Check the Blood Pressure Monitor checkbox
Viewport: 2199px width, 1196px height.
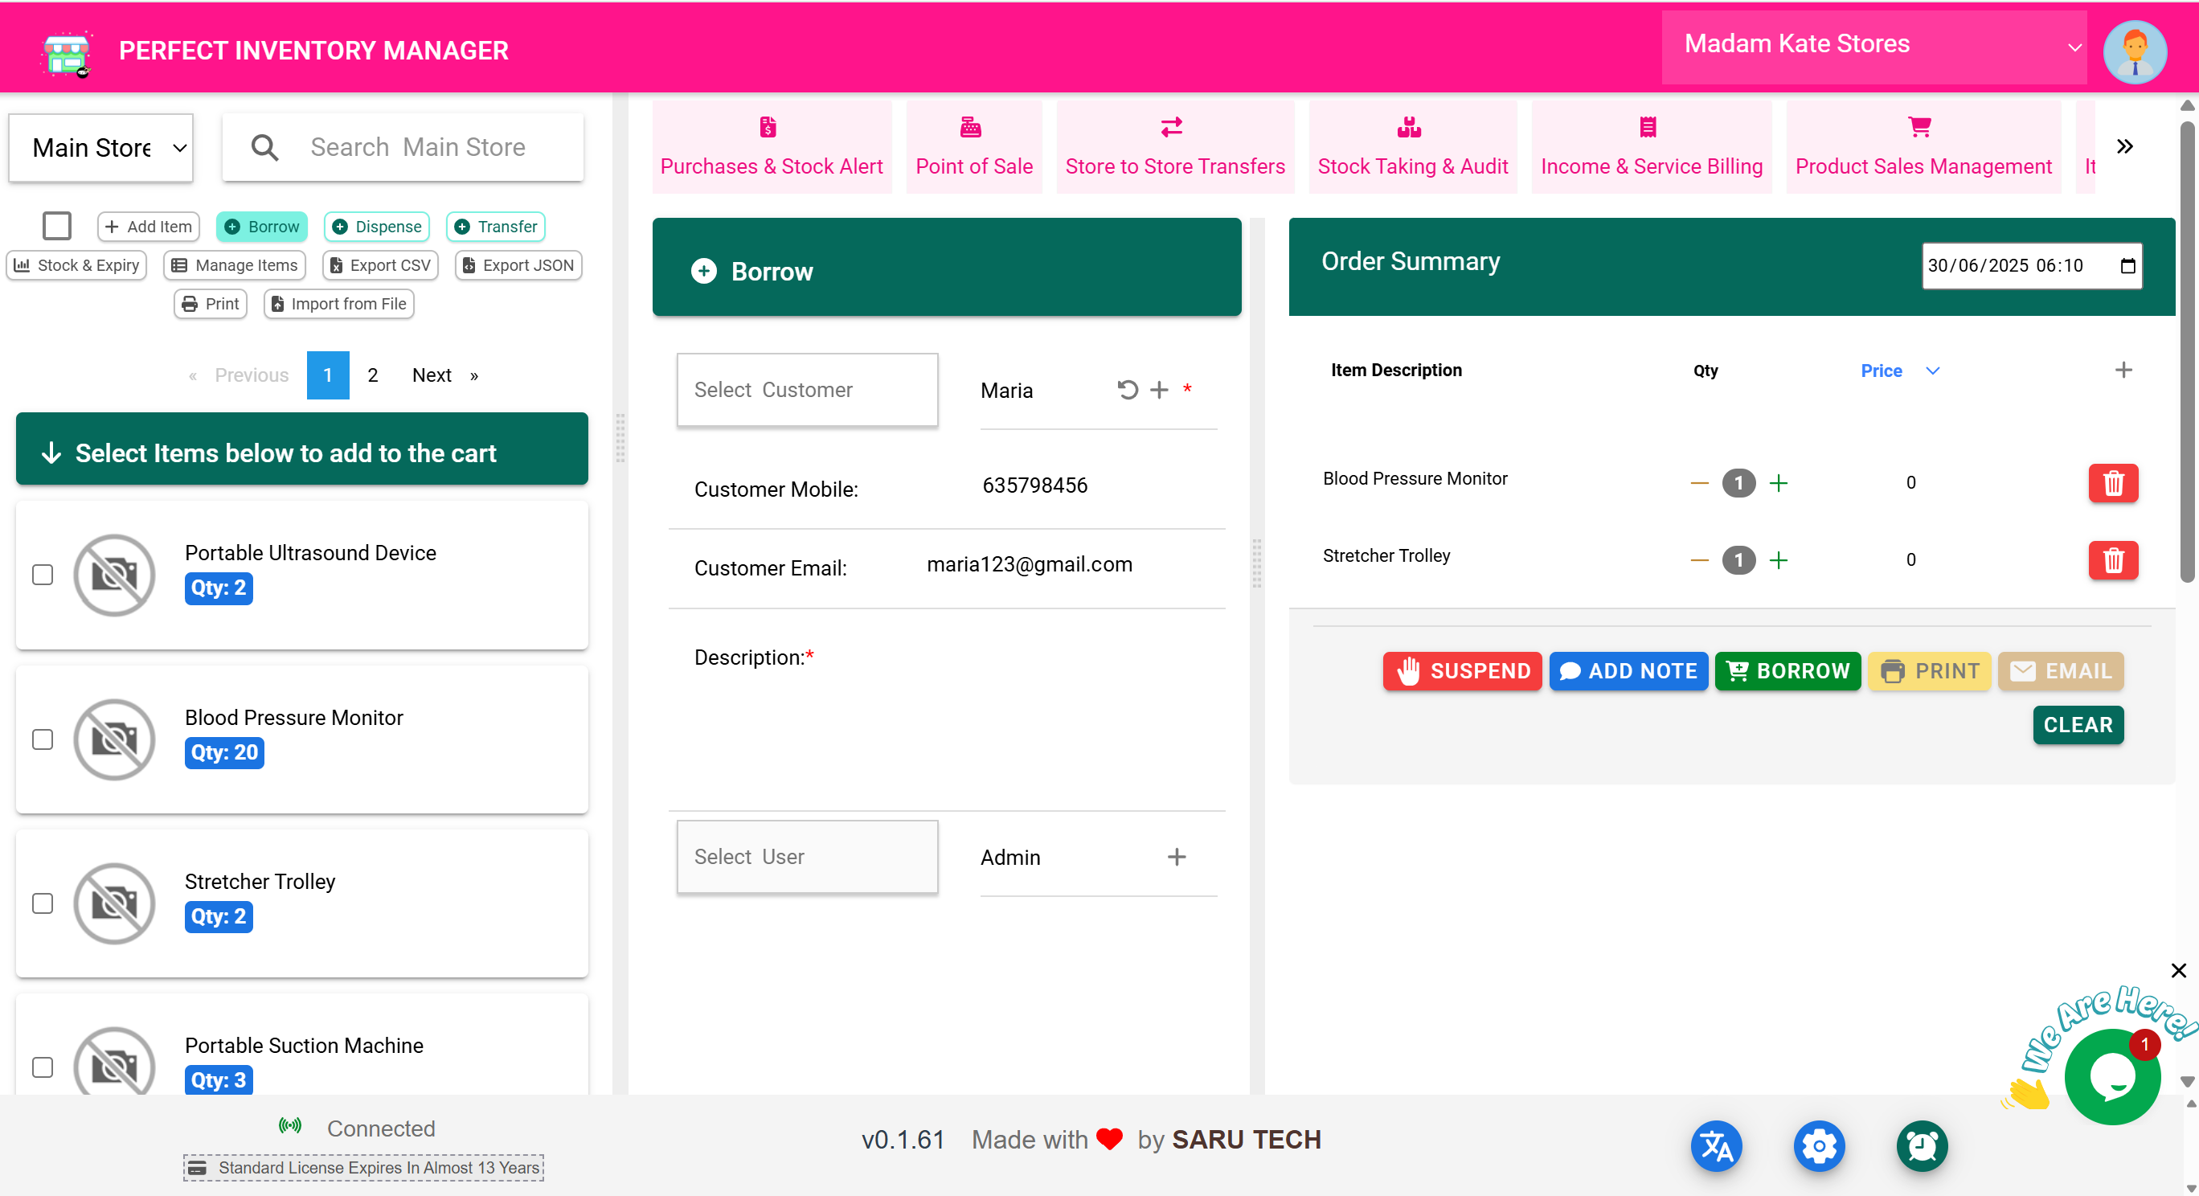pyautogui.click(x=43, y=740)
